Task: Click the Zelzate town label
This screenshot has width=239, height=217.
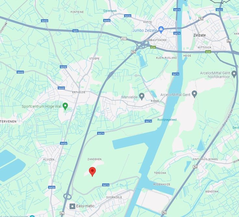Action: pyautogui.click(x=199, y=35)
